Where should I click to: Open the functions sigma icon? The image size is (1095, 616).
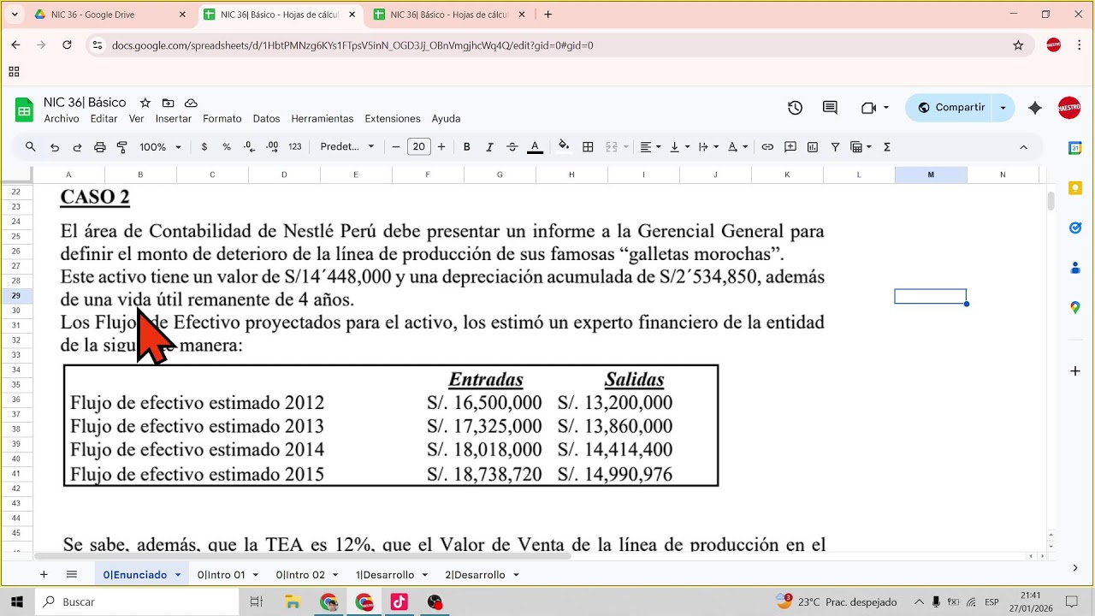tap(887, 147)
